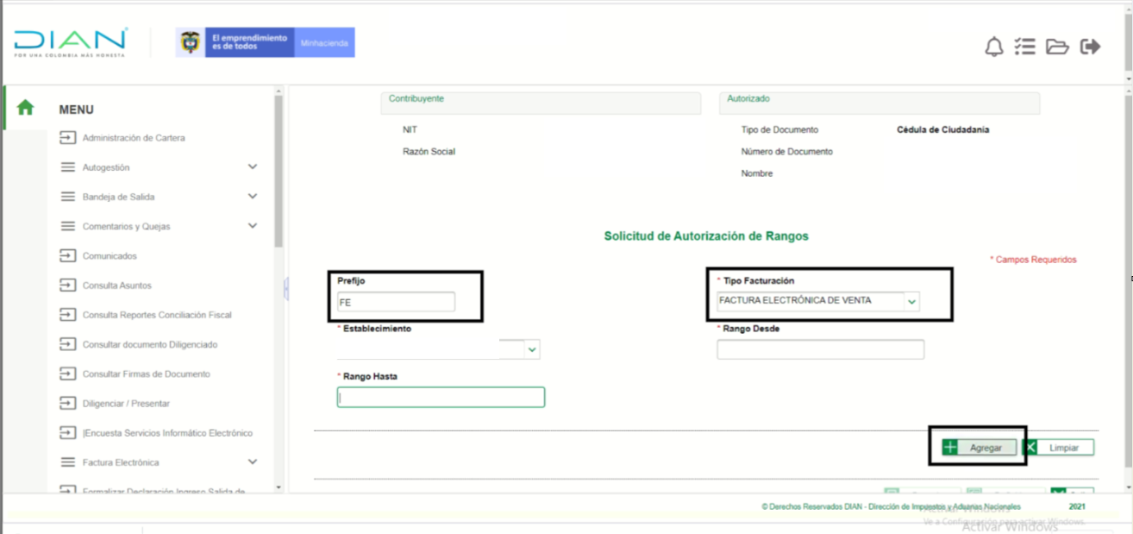Click the logout exit icon

tap(1091, 47)
